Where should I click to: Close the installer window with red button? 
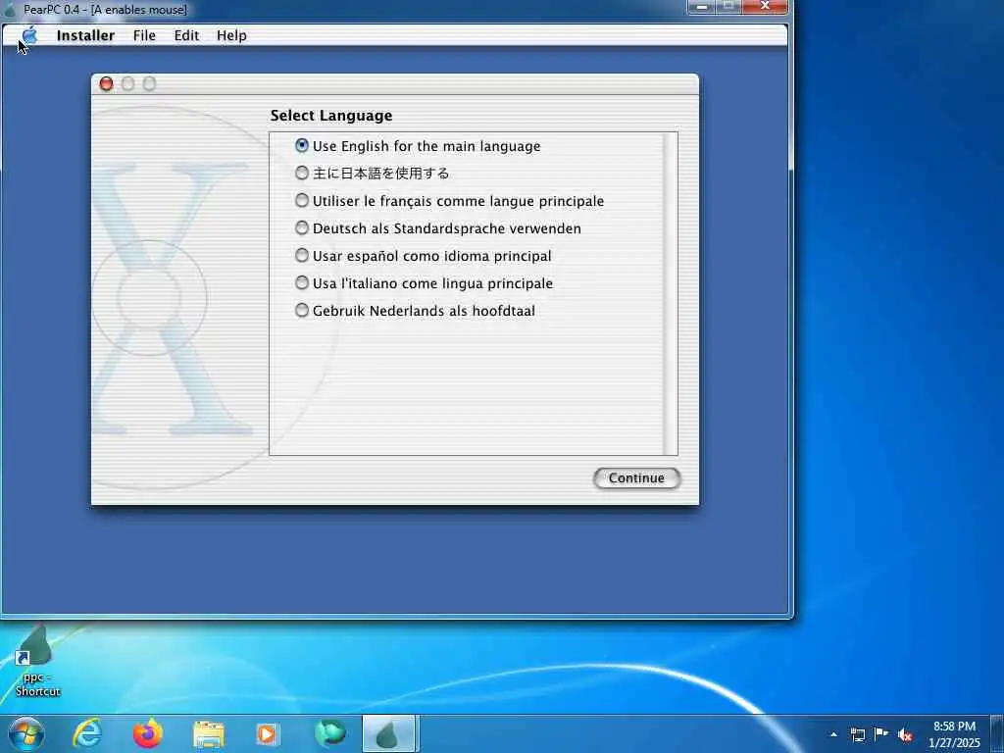pyautogui.click(x=106, y=84)
